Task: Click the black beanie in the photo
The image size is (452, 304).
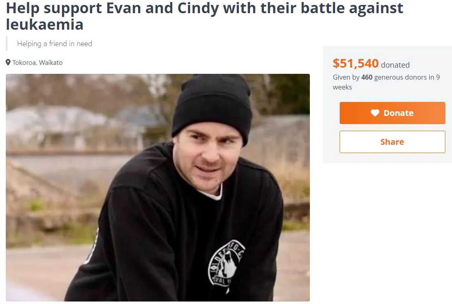Action: click(213, 107)
